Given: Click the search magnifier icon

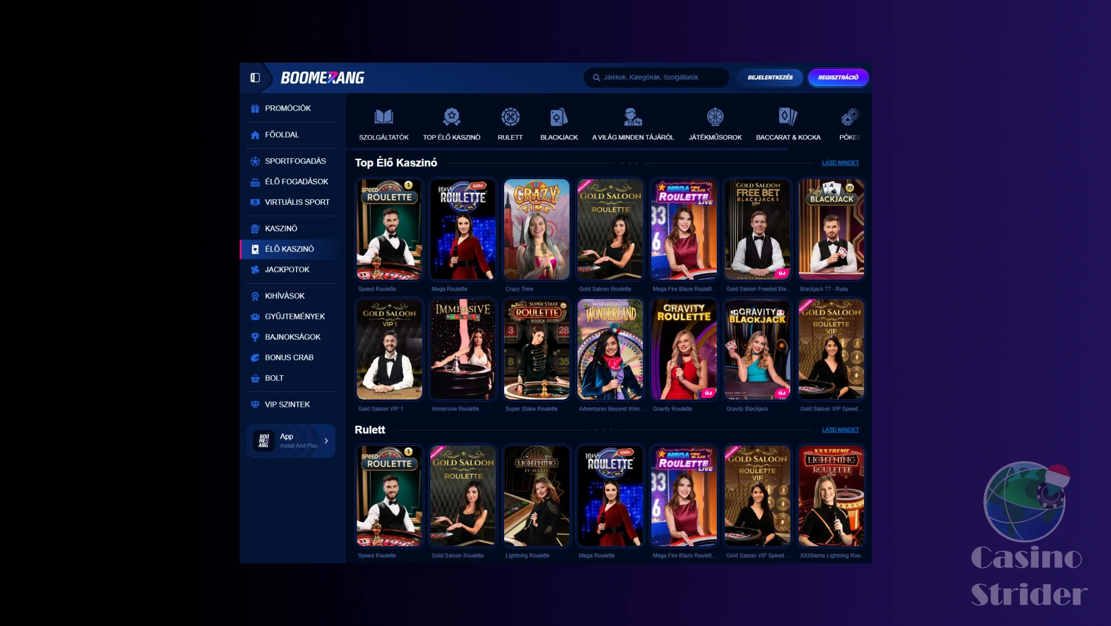Looking at the screenshot, I should pyautogui.click(x=596, y=78).
